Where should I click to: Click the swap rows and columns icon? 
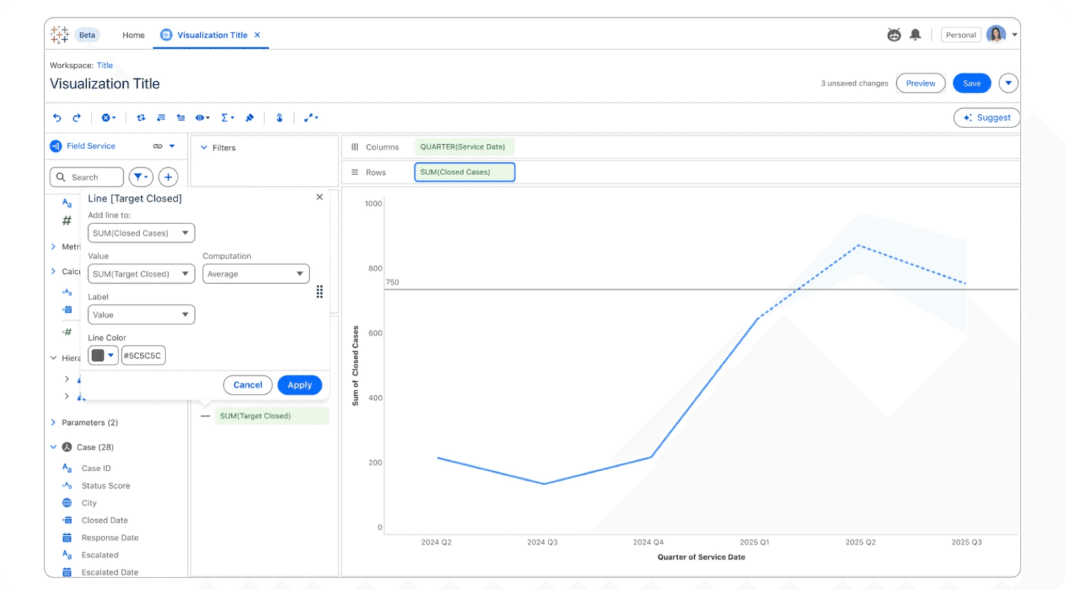click(x=141, y=118)
